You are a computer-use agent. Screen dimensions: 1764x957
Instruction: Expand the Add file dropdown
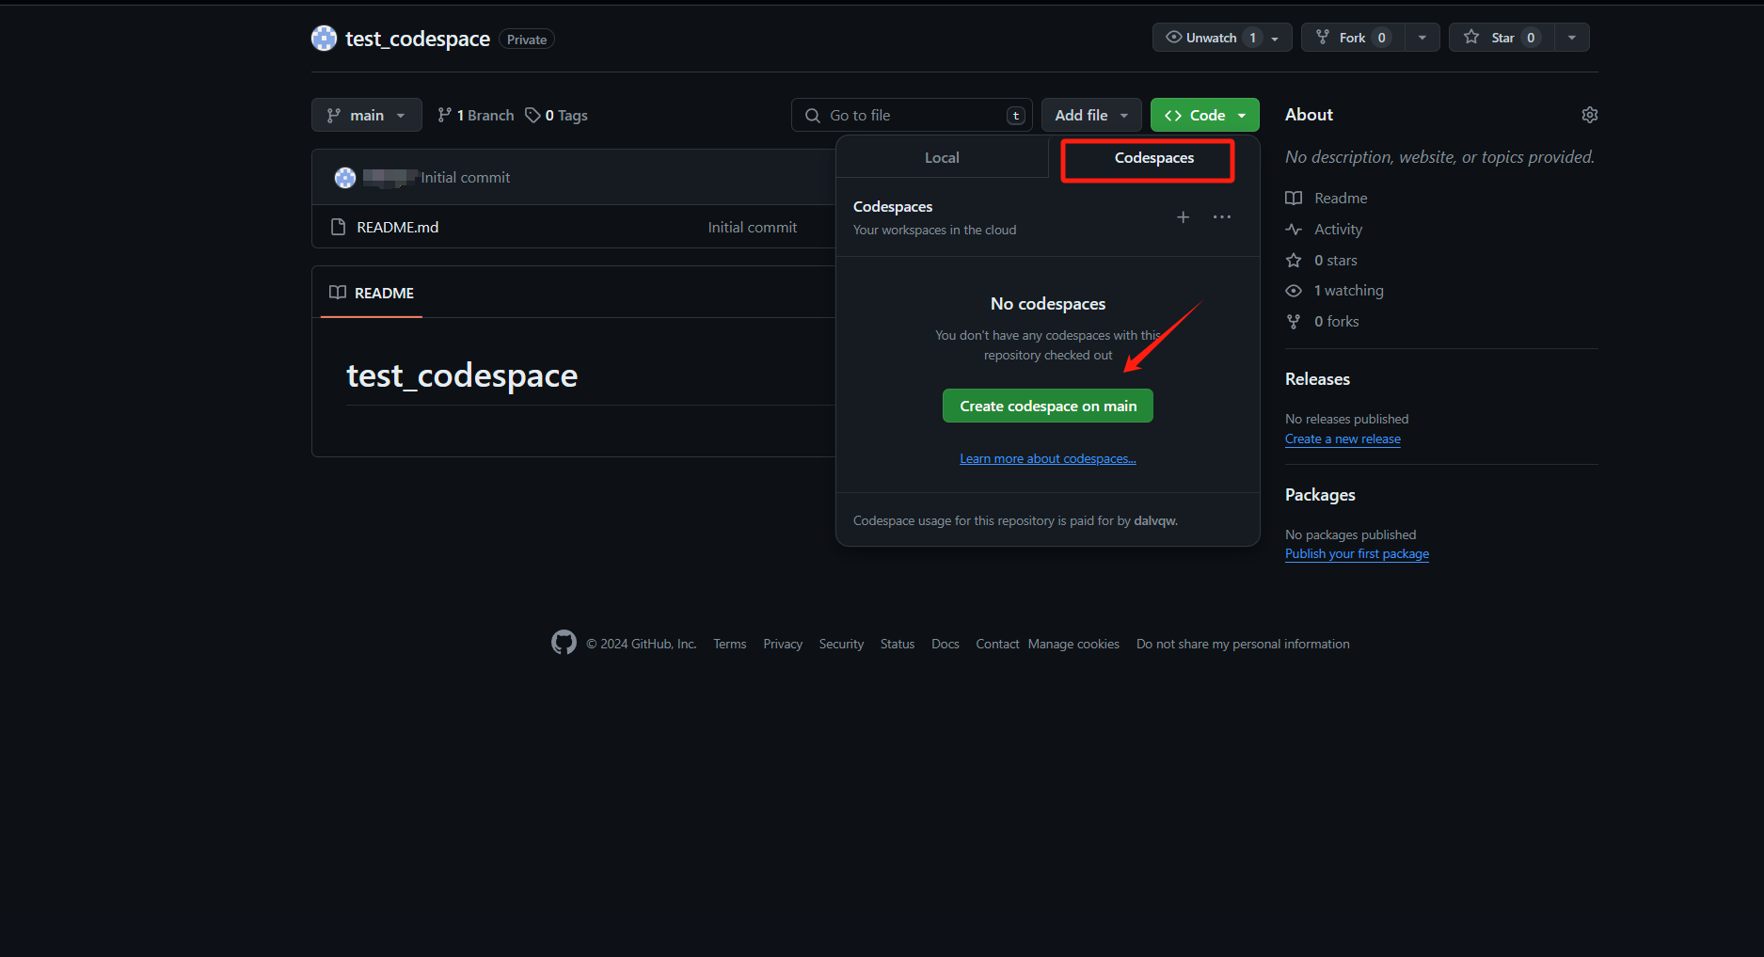click(x=1089, y=114)
